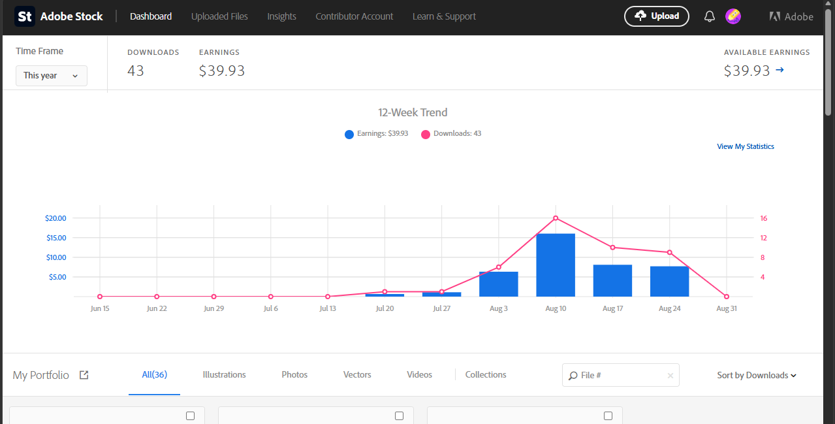
Task: Click the page's vertical scrollbar thumb
Action: point(828,62)
